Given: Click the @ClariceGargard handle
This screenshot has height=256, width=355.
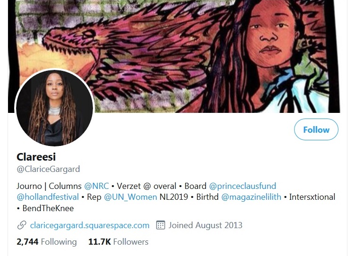Looking at the screenshot, I should pyautogui.click(x=48, y=169).
